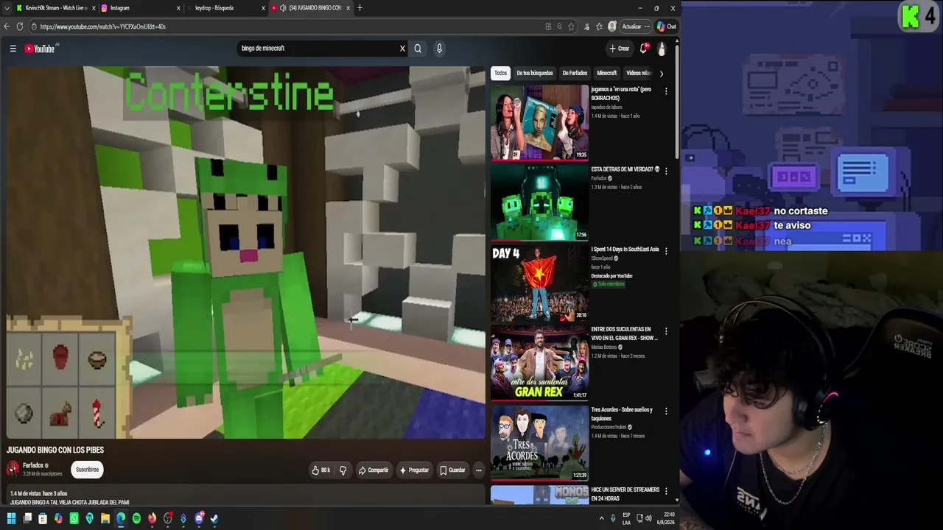Close the Instagram tab
The width and height of the screenshot is (943, 530).
(178, 8)
